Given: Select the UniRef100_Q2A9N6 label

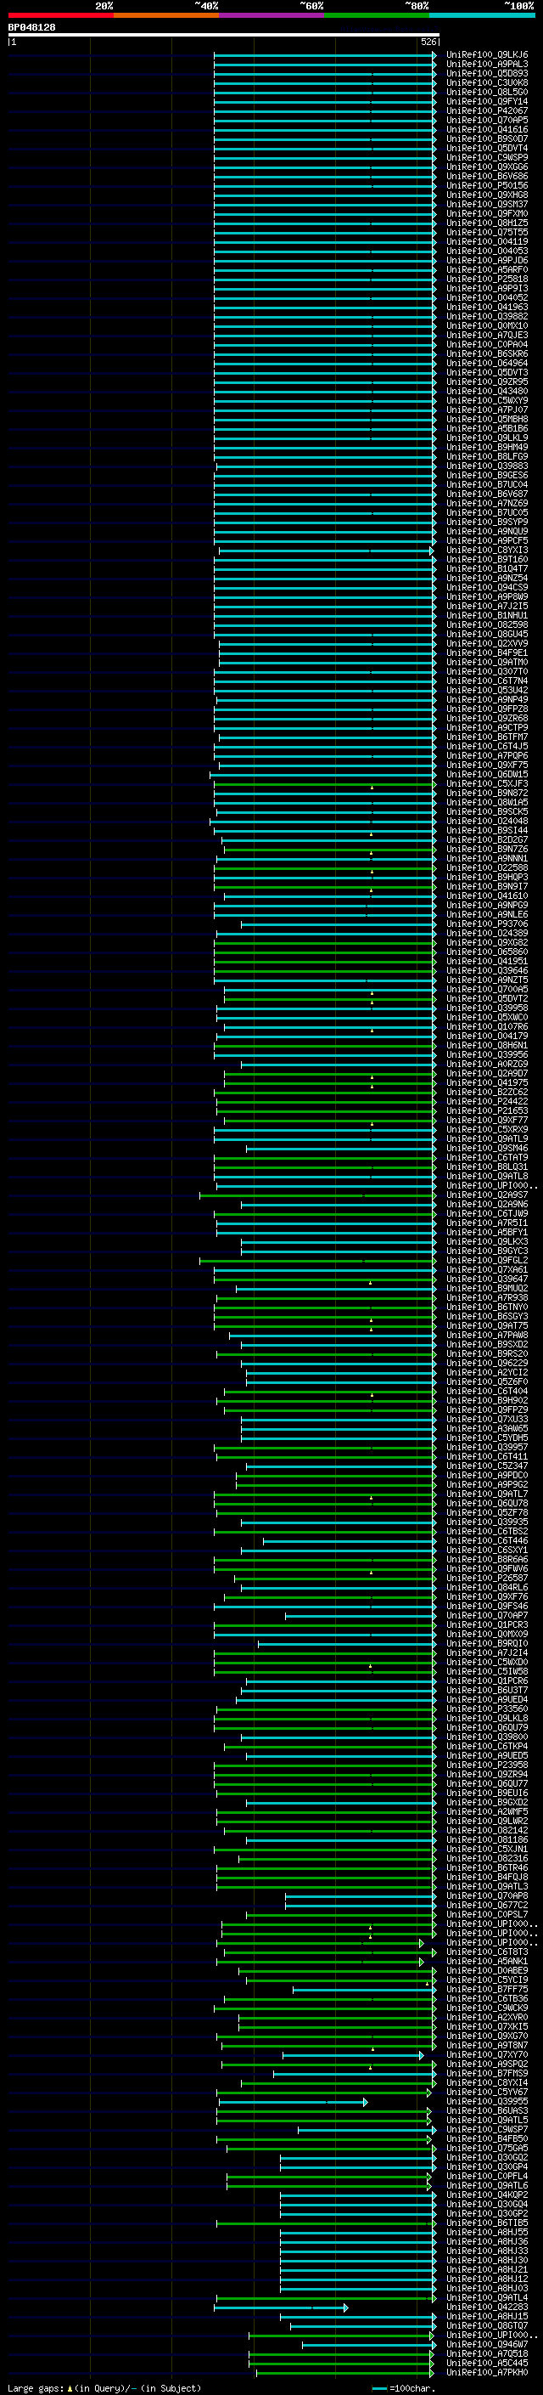Looking at the screenshot, I should tap(487, 1205).
